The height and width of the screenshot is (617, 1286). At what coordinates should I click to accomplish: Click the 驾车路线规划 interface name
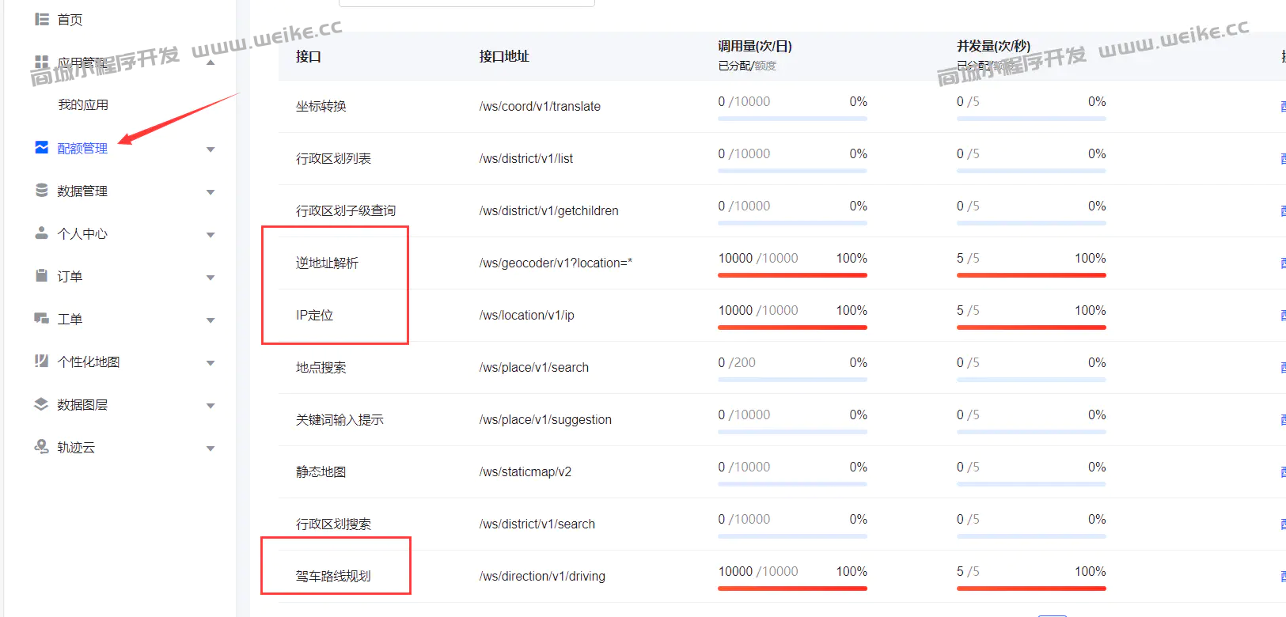coord(333,576)
